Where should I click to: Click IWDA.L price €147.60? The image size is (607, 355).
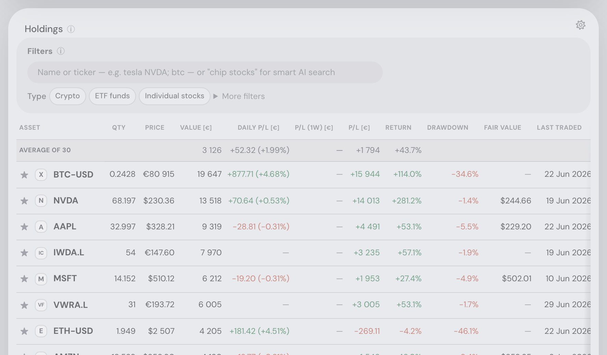pos(160,253)
